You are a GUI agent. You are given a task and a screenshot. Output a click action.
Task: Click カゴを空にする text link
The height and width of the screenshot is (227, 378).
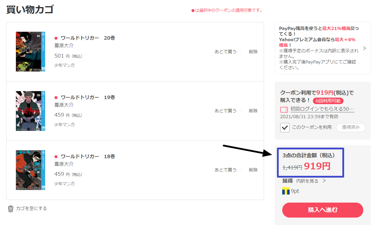[32, 208]
